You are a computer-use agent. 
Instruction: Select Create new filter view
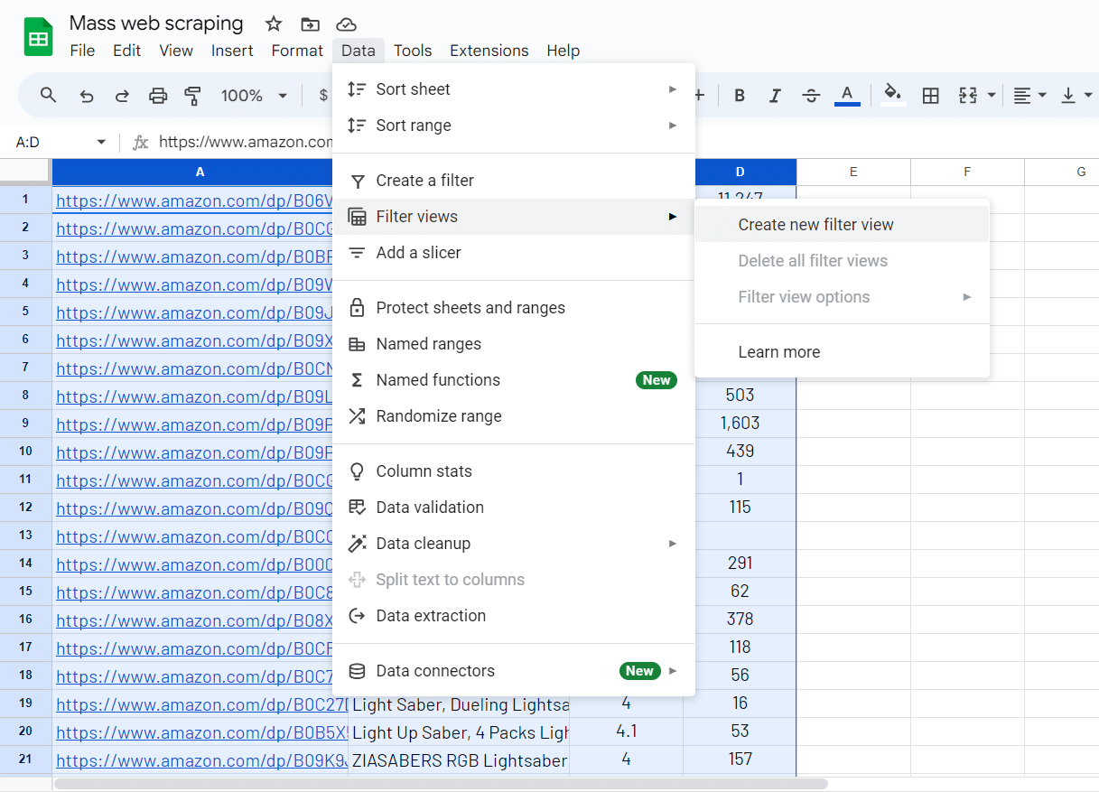[x=815, y=225]
